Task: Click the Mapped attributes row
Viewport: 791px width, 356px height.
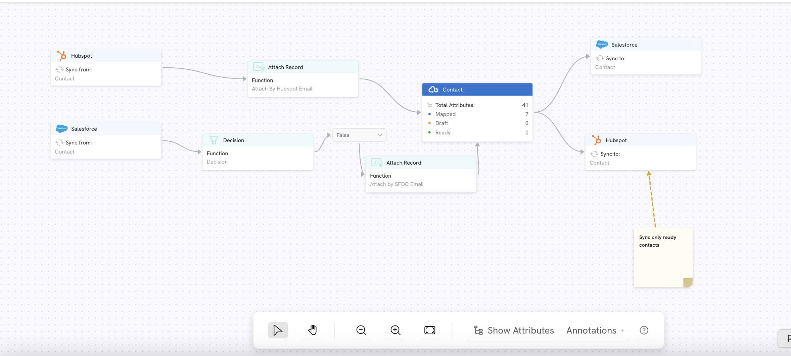Action: click(x=478, y=114)
